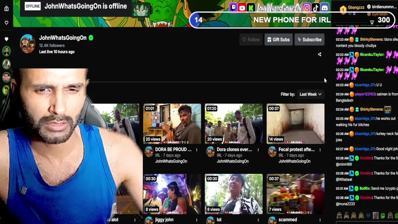The height and width of the screenshot is (224, 398).
Task: Click the green pepe emote in emote bar
Action: (x=382, y=215)
